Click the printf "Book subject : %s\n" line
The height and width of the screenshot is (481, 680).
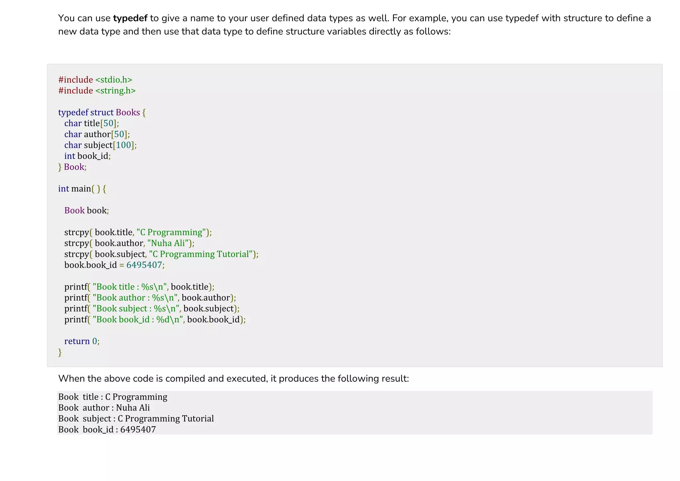(x=152, y=309)
